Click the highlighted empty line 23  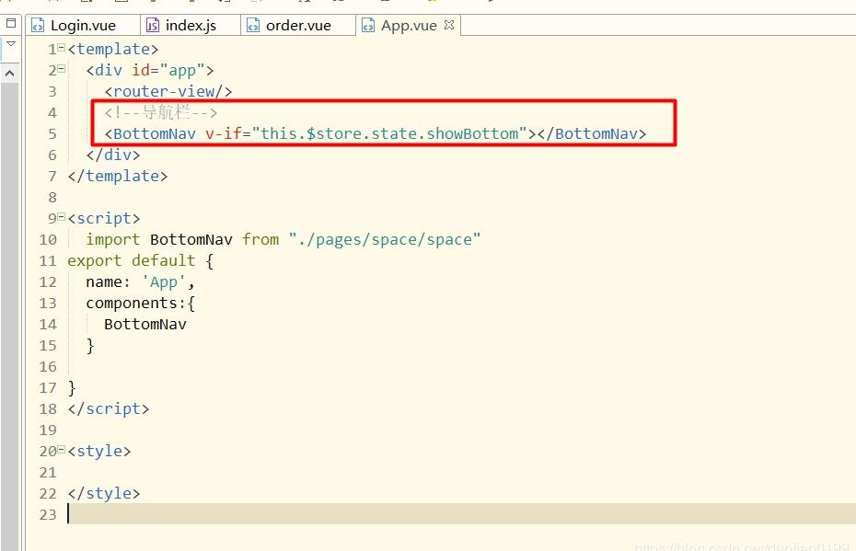[461, 514]
